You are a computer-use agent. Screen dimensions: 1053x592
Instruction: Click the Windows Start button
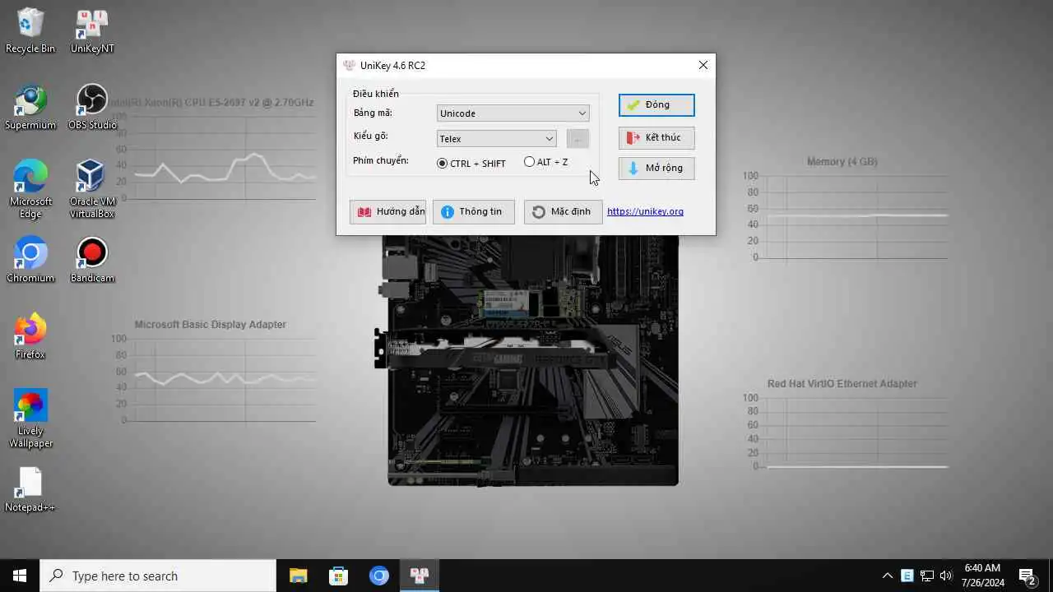coord(20,576)
